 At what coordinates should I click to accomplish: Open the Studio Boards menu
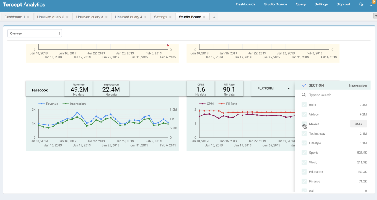(276, 4)
